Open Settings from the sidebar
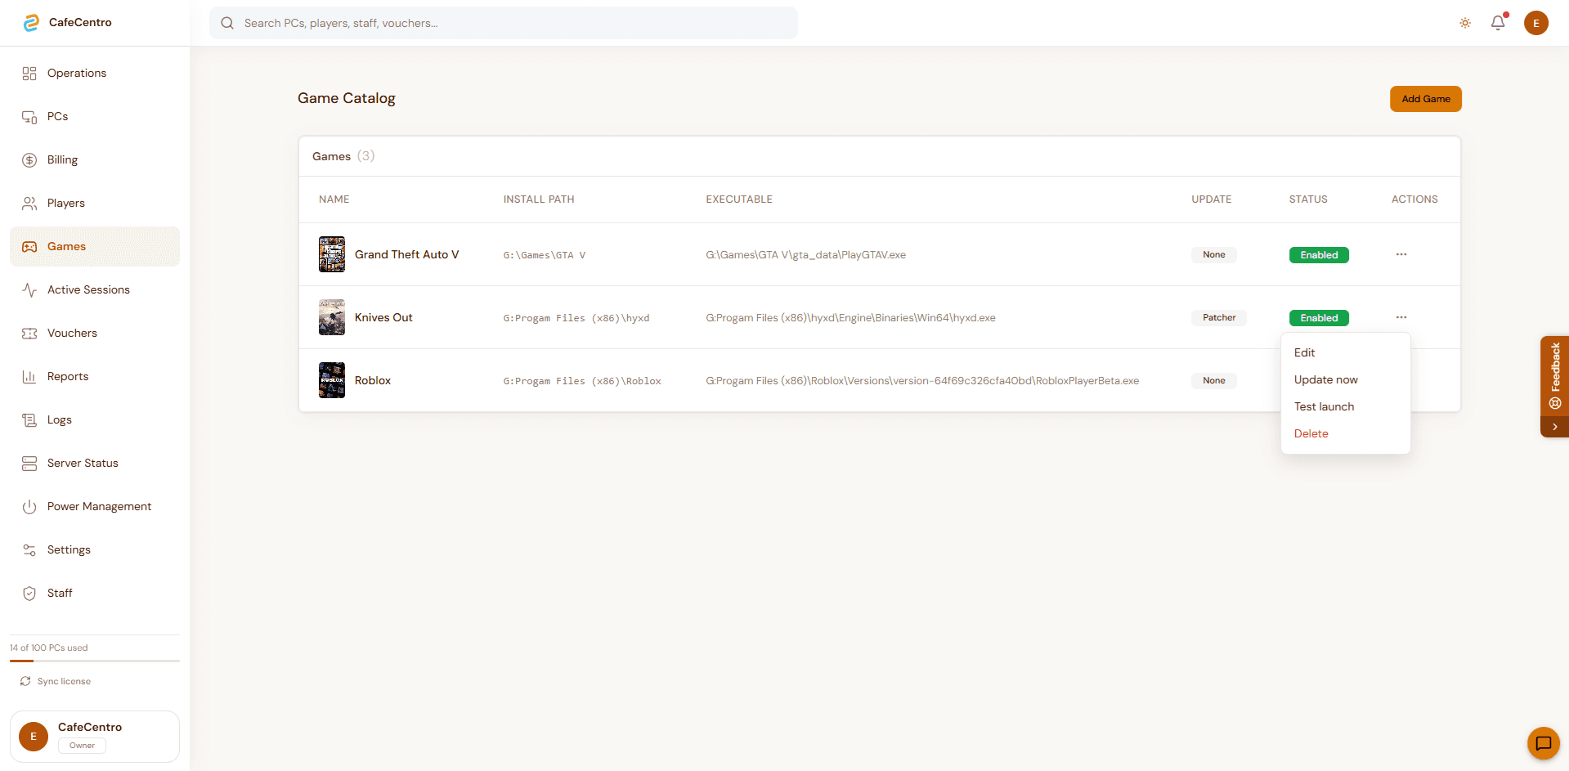Viewport: 1569px width, 771px height. [95, 550]
